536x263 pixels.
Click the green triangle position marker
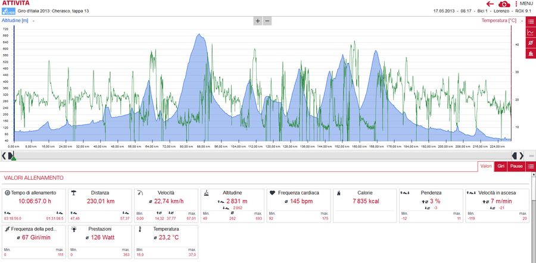coord(13,158)
